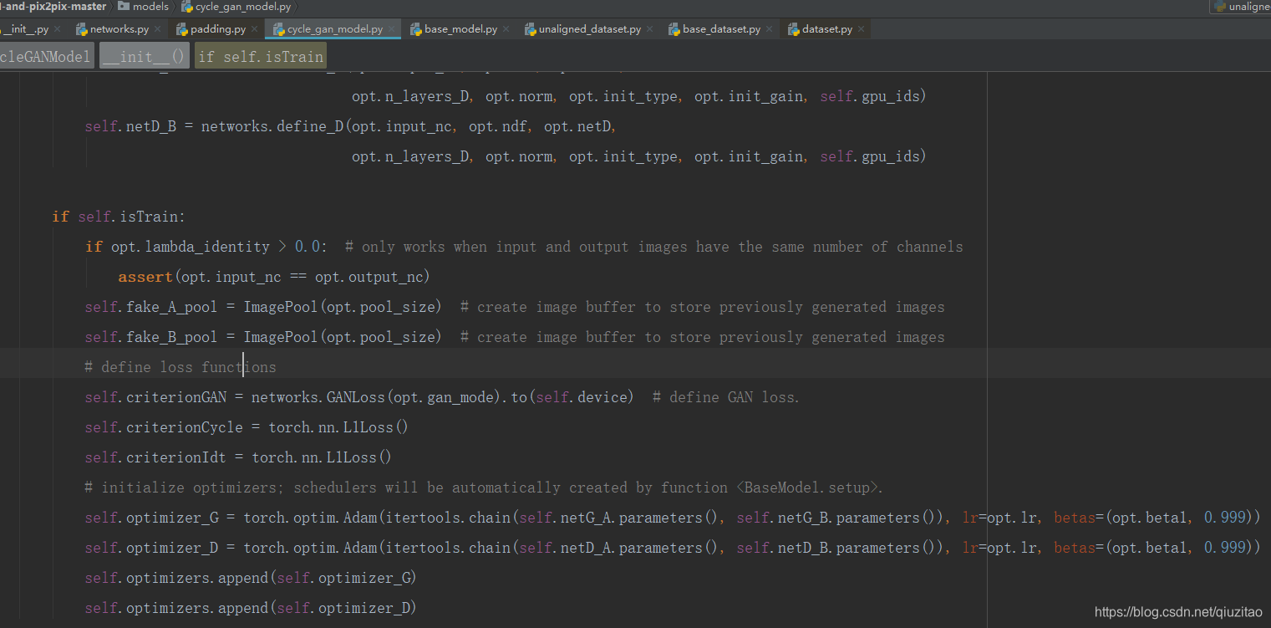Image resolution: width=1271 pixels, height=628 pixels.
Task: Click the file icon beside cycle_gan_model.py breadcrumb
Action: pos(187,6)
